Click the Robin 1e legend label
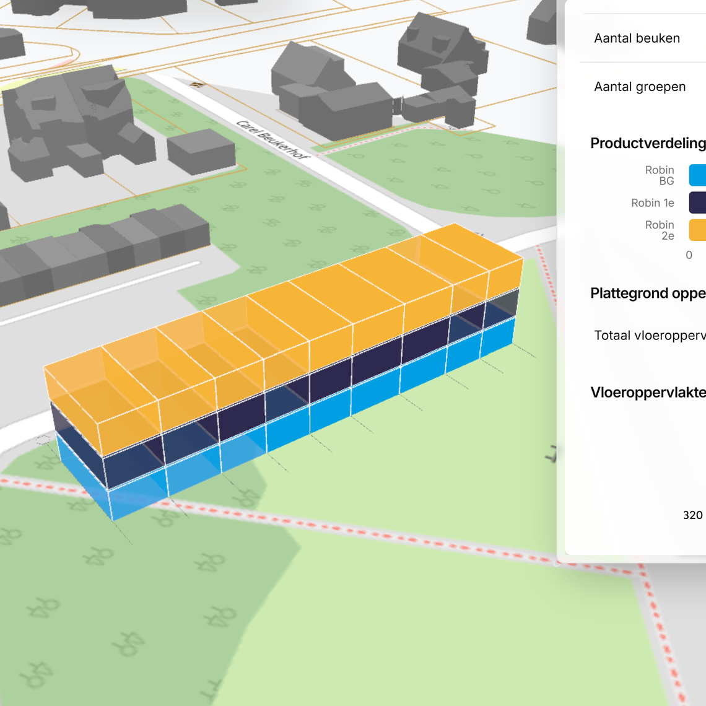The image size is (706, 706). 652,203
